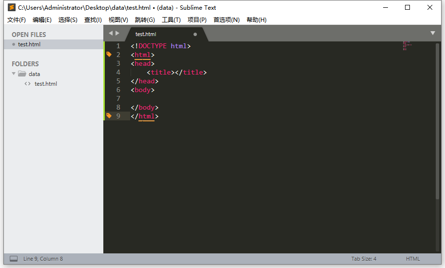Click the closing html tag on line 9
Viewport: 445px width, 268px height.
point(144,116)
